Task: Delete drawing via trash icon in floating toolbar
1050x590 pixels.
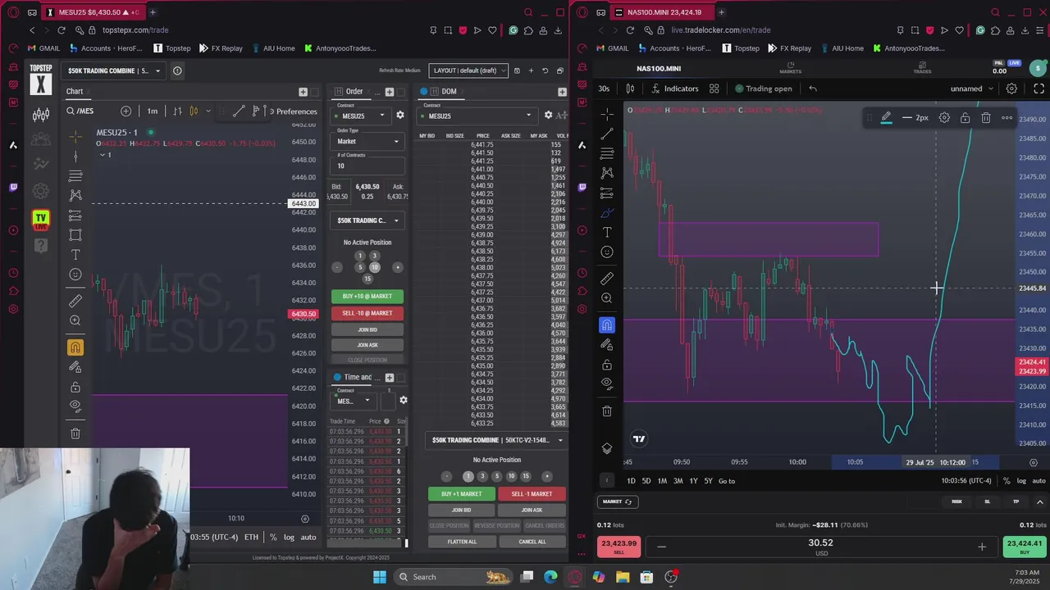Action: [986, 118]
